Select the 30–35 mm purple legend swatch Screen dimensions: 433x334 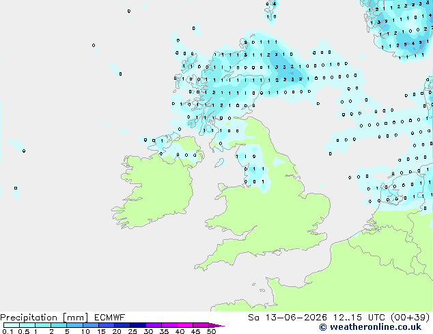coord(153,325)
